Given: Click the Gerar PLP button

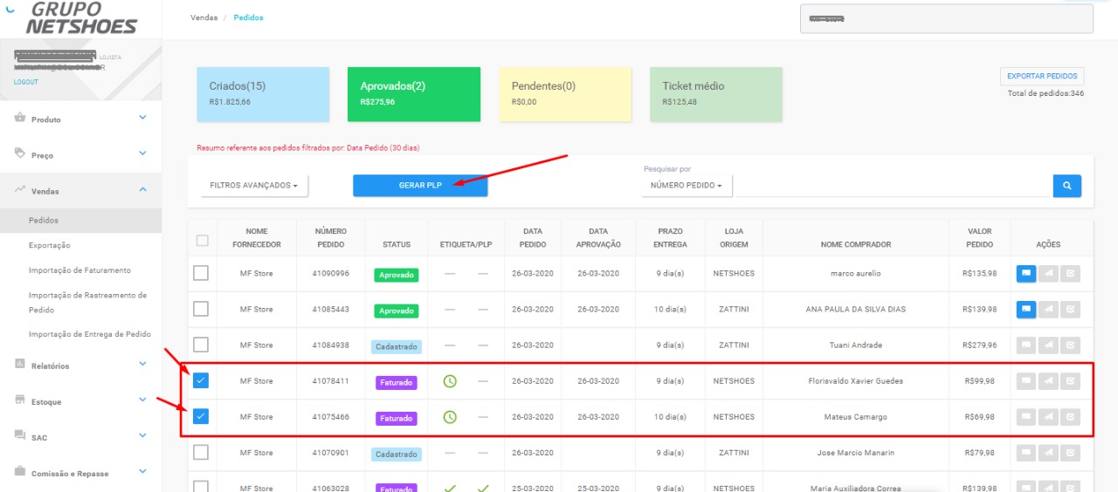Looking at the screenshot, I should pyautogui.click(x=420, y=186).
